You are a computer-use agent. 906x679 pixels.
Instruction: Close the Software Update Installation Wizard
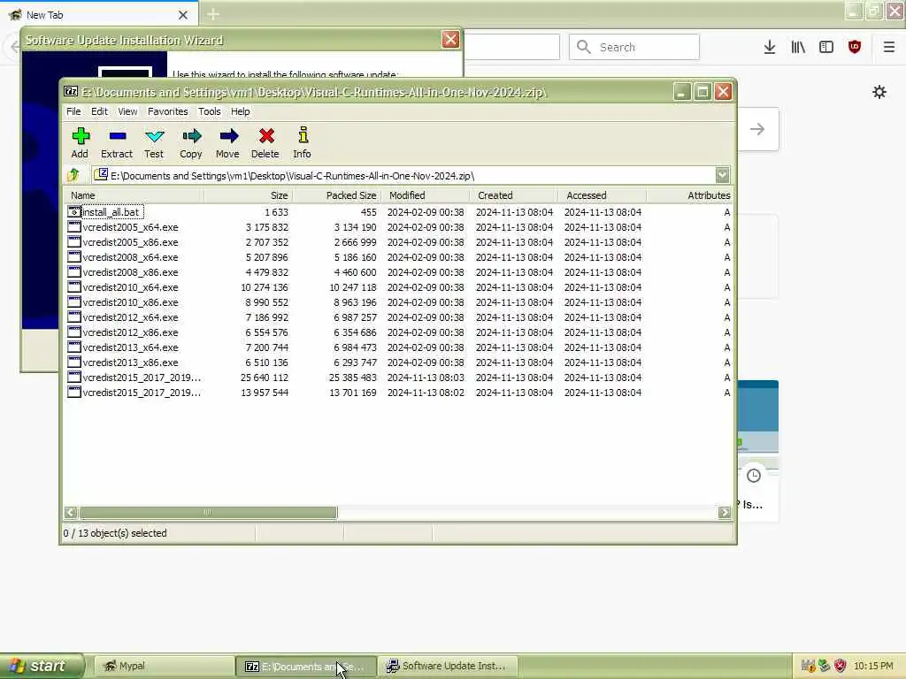[450, 39]
